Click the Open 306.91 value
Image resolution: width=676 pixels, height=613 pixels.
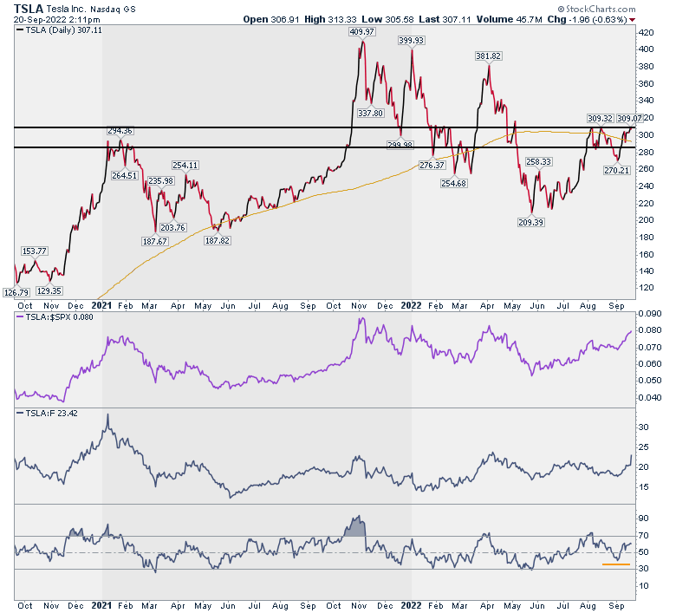[271, 19]
